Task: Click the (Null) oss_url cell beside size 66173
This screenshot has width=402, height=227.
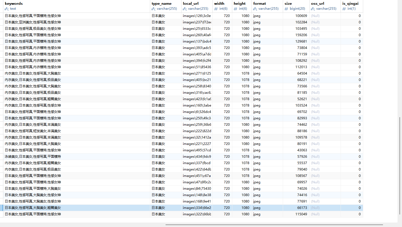Action: (x=325, y=208)
